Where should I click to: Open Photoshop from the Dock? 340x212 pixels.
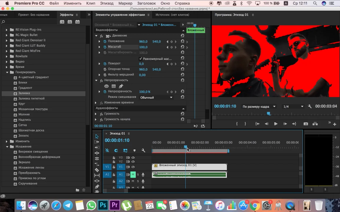(x=103, y=205)
